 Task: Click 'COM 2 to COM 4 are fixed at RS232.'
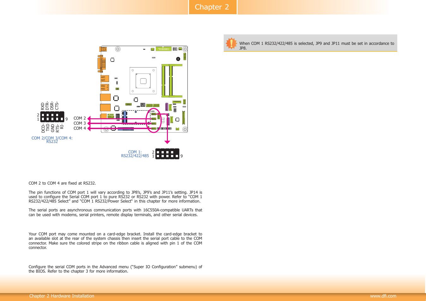[62, 183]
